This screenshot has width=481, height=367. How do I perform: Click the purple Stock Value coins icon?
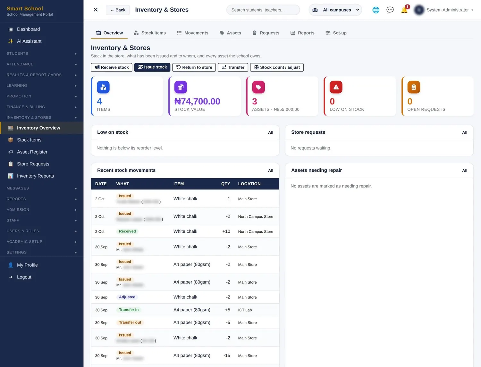click(x=181, y=87)
